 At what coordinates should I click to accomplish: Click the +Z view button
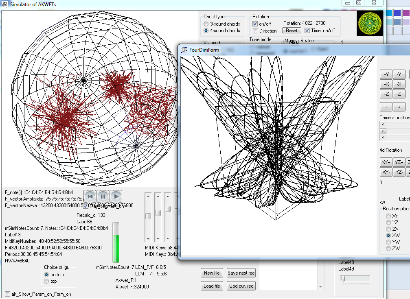tap(386, 94)
